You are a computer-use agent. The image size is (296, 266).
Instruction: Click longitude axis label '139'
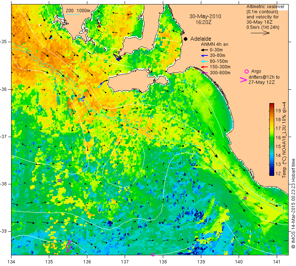[x=201, y=262]
